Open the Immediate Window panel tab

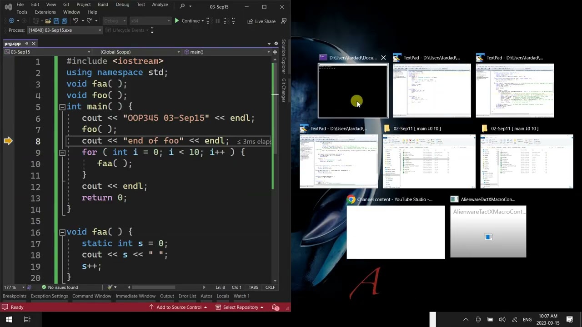(x=135, y=296)
